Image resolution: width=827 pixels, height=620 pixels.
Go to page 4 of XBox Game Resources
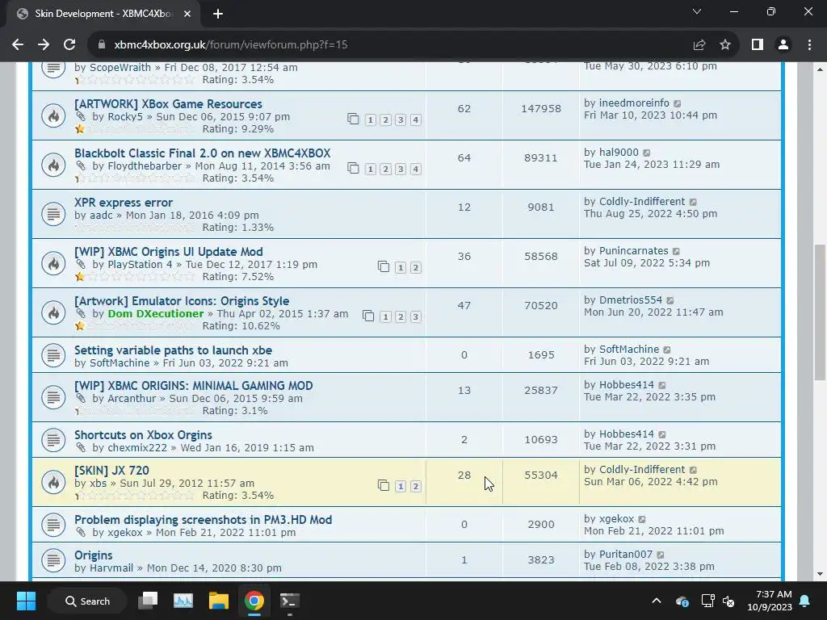(416, 120)
